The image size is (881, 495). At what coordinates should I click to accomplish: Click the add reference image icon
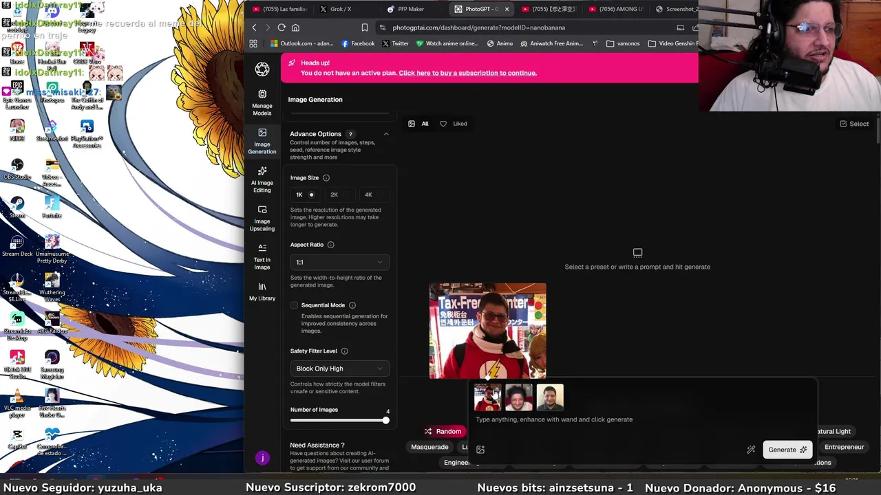pyautogui.click(x=480, y=450)
